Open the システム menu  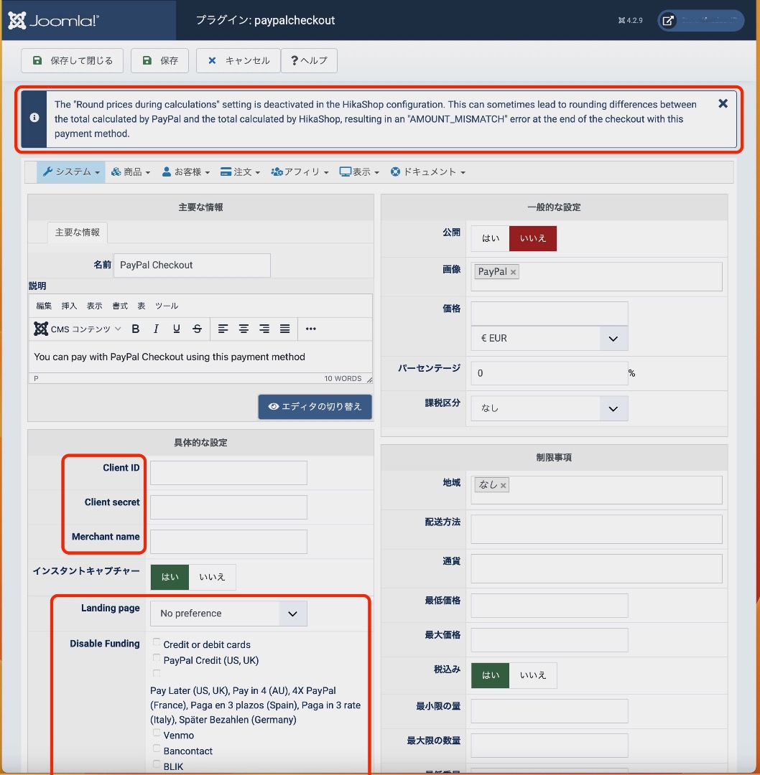71,172
